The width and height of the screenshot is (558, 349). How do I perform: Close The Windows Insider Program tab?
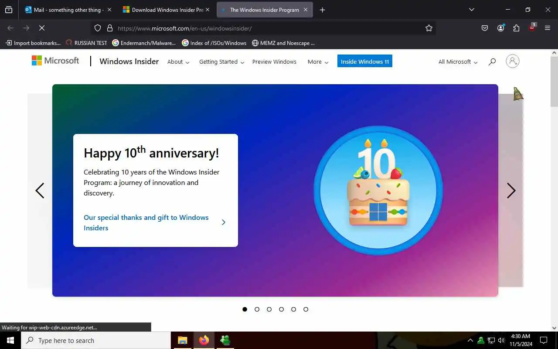(306, 10)
